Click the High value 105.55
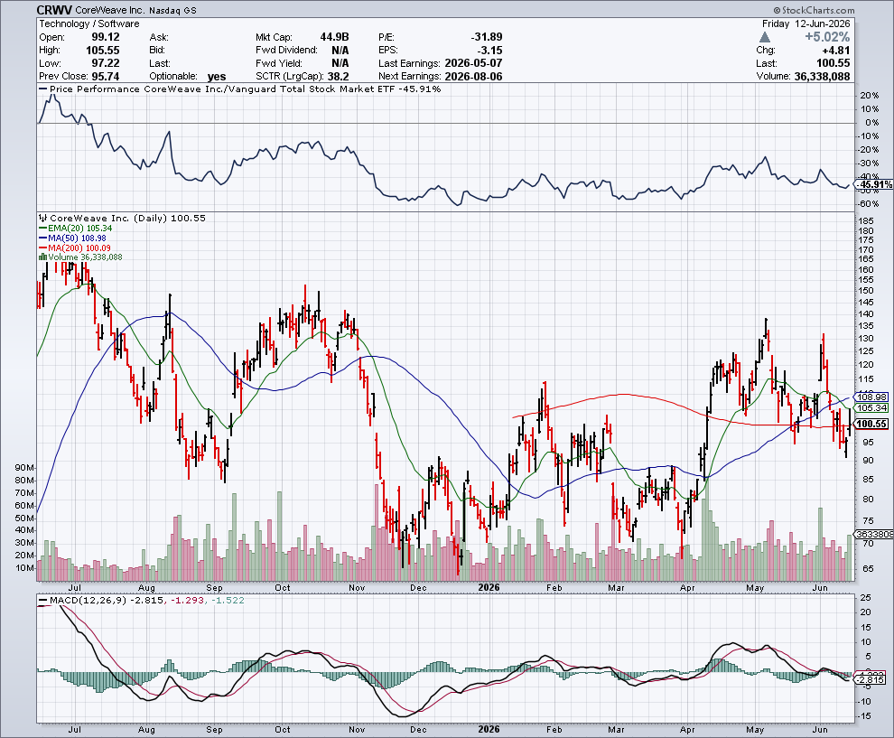Viewport: 894px width, 738px height. 103,51
